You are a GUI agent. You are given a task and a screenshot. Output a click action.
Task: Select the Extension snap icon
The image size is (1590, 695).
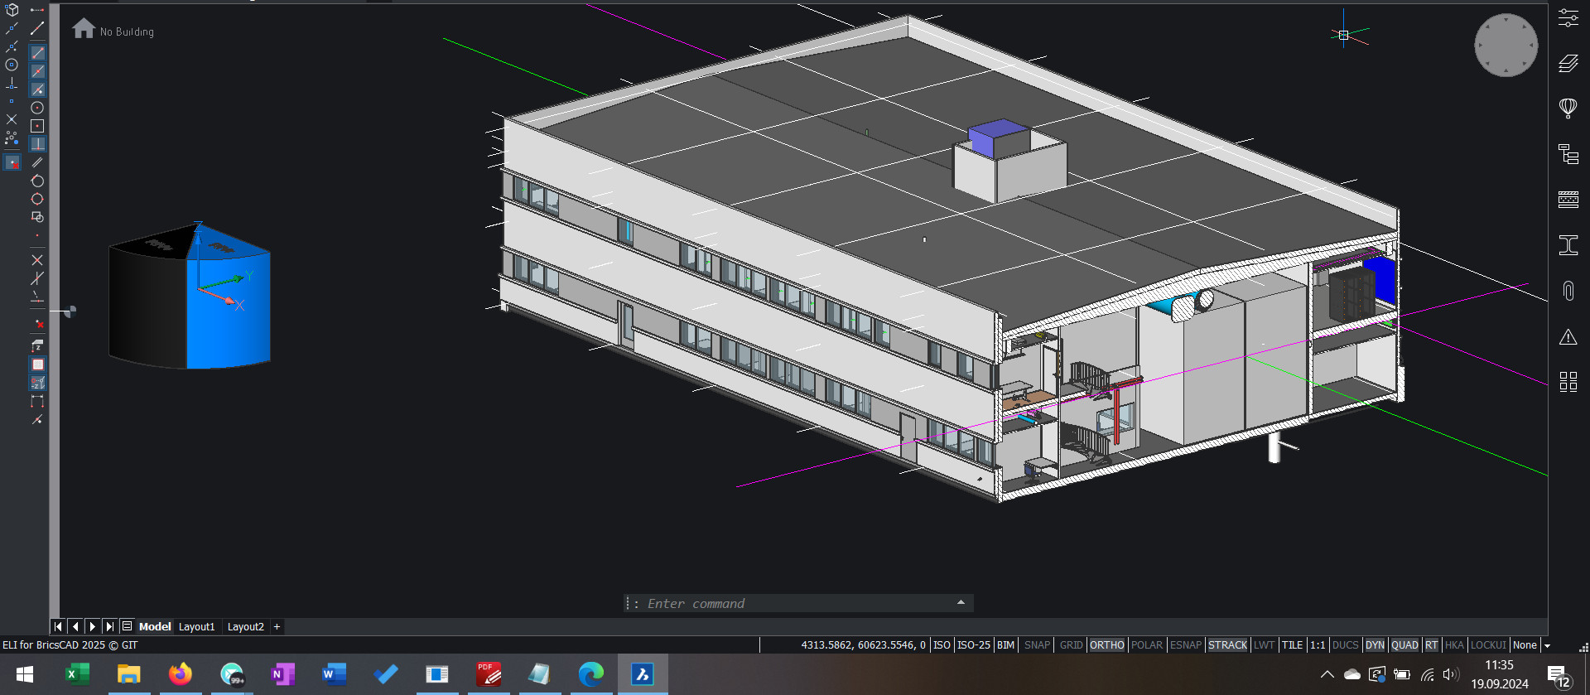coord(37,297)
